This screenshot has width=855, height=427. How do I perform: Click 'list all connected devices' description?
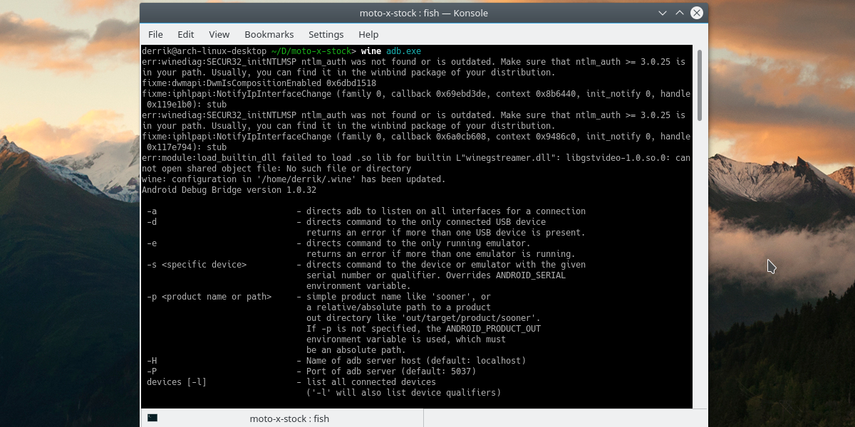(371, 382)
